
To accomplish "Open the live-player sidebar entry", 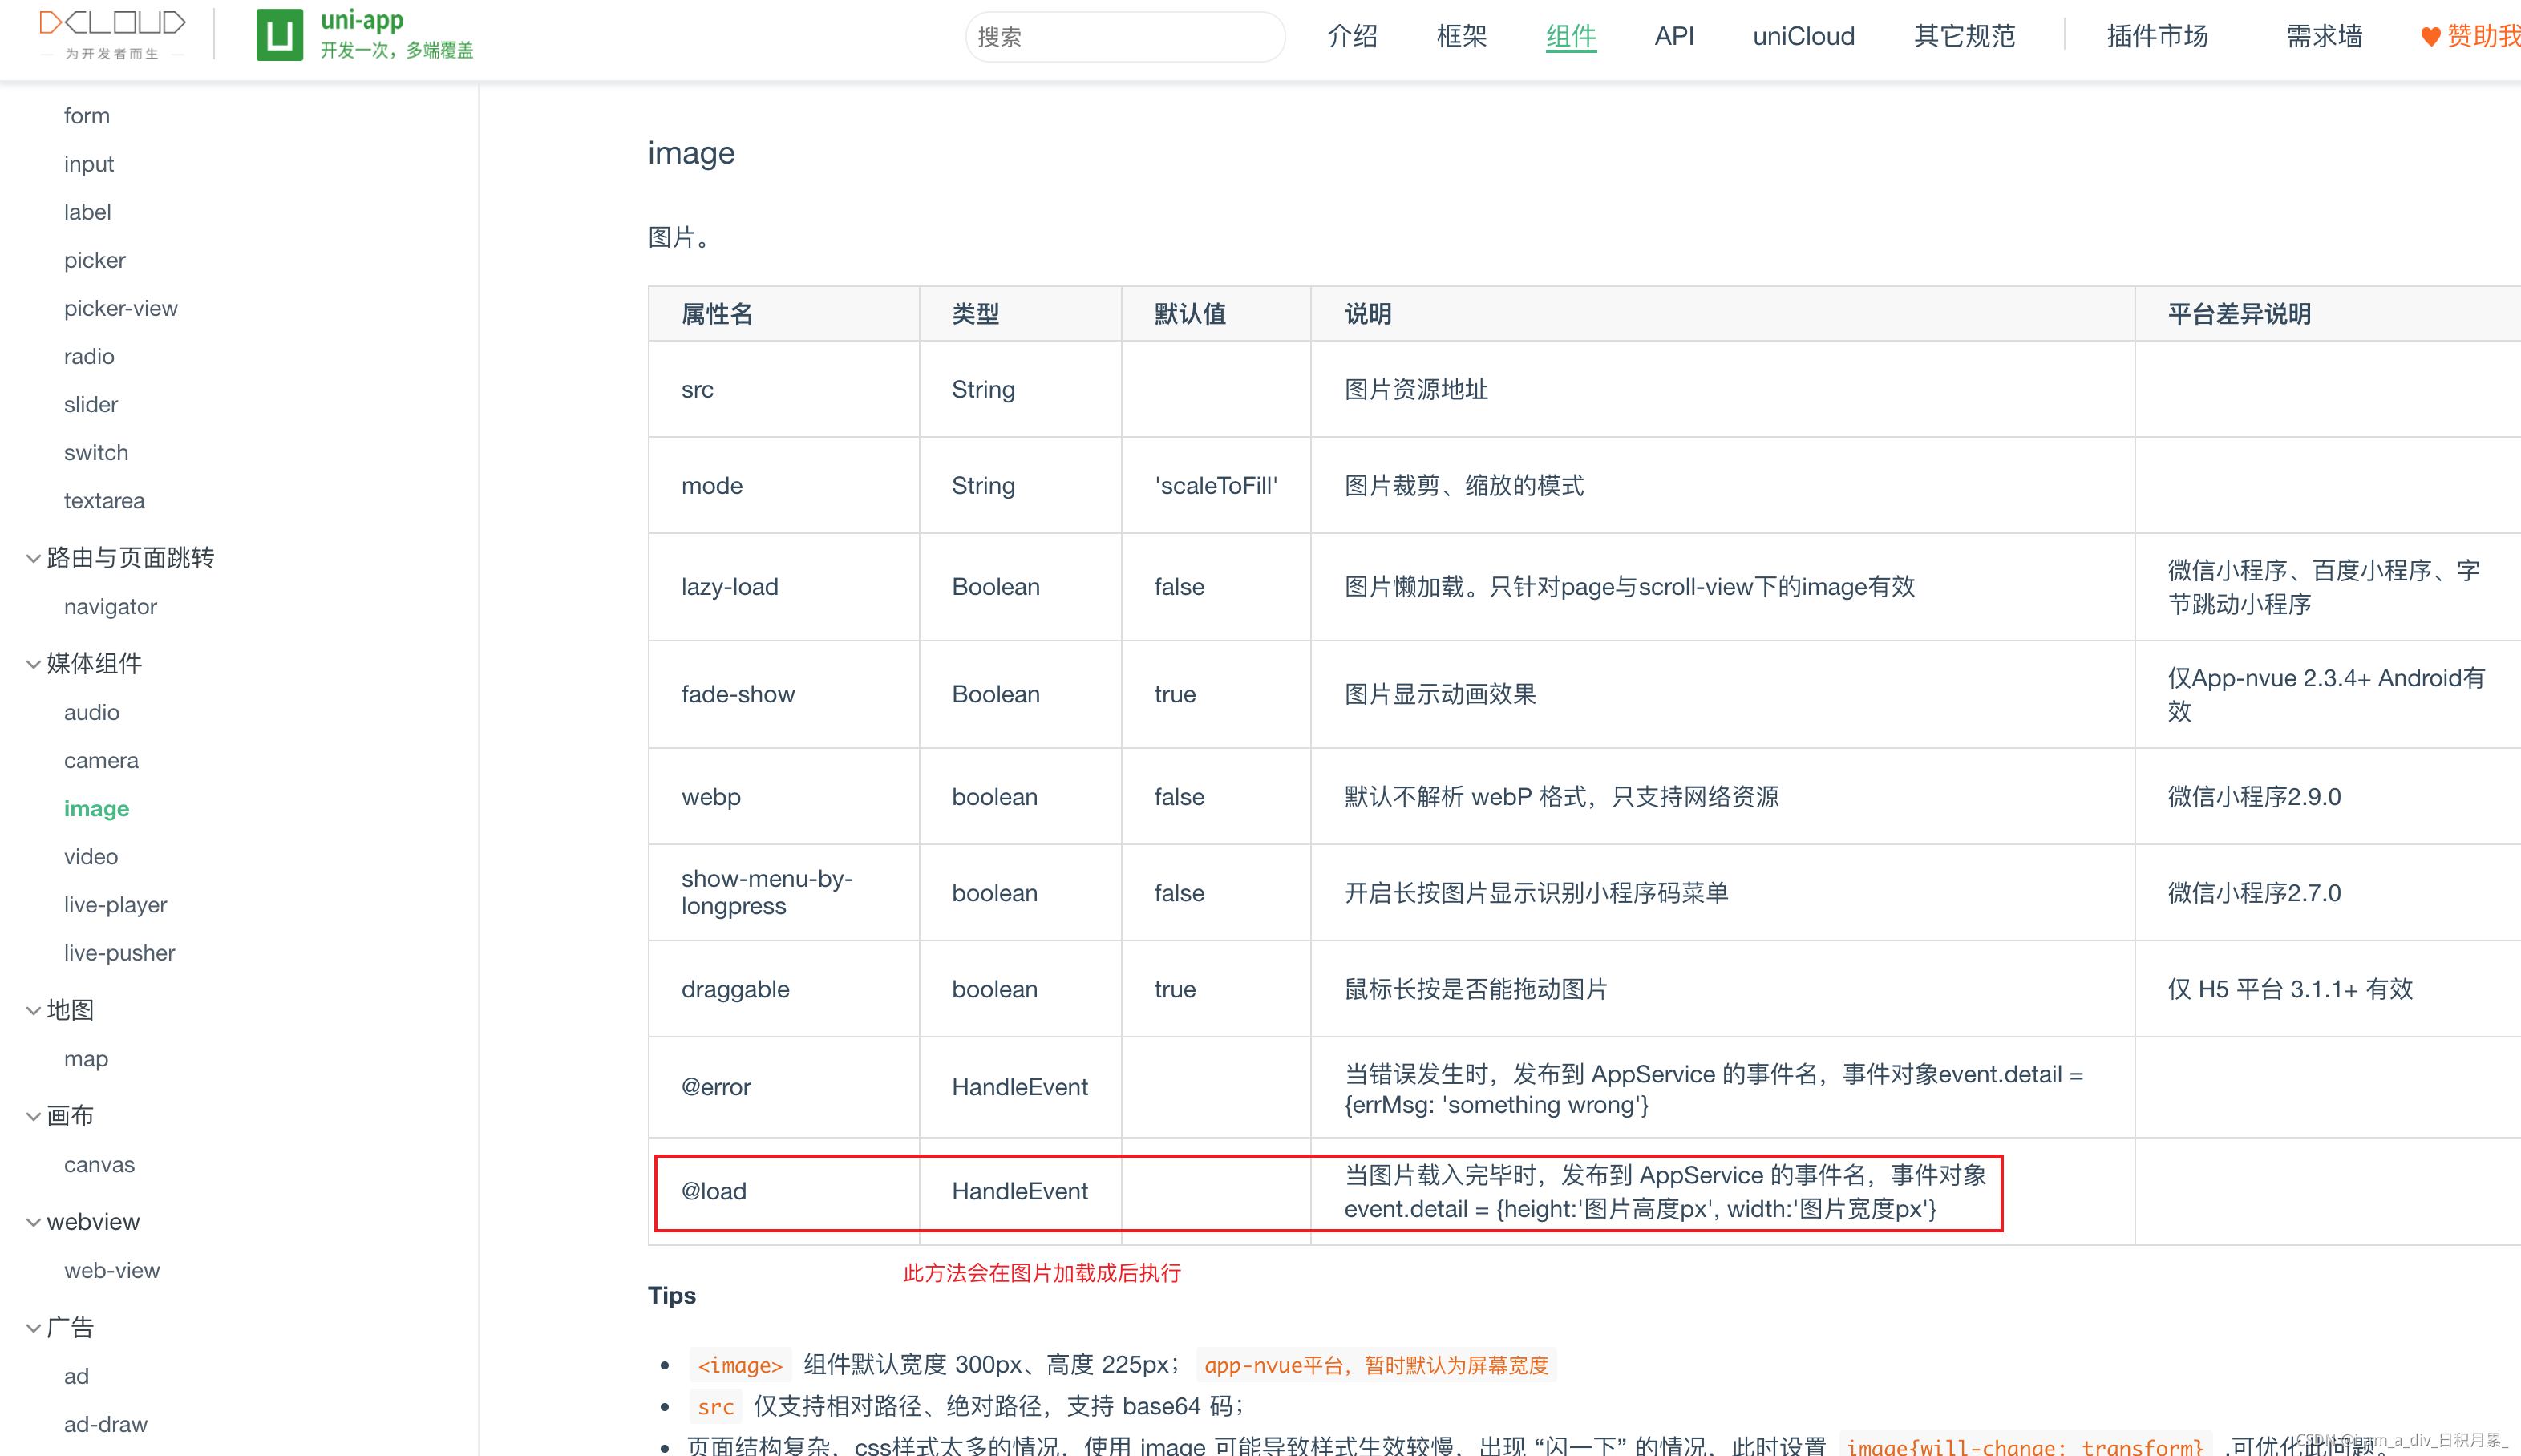I will [115, 904].
